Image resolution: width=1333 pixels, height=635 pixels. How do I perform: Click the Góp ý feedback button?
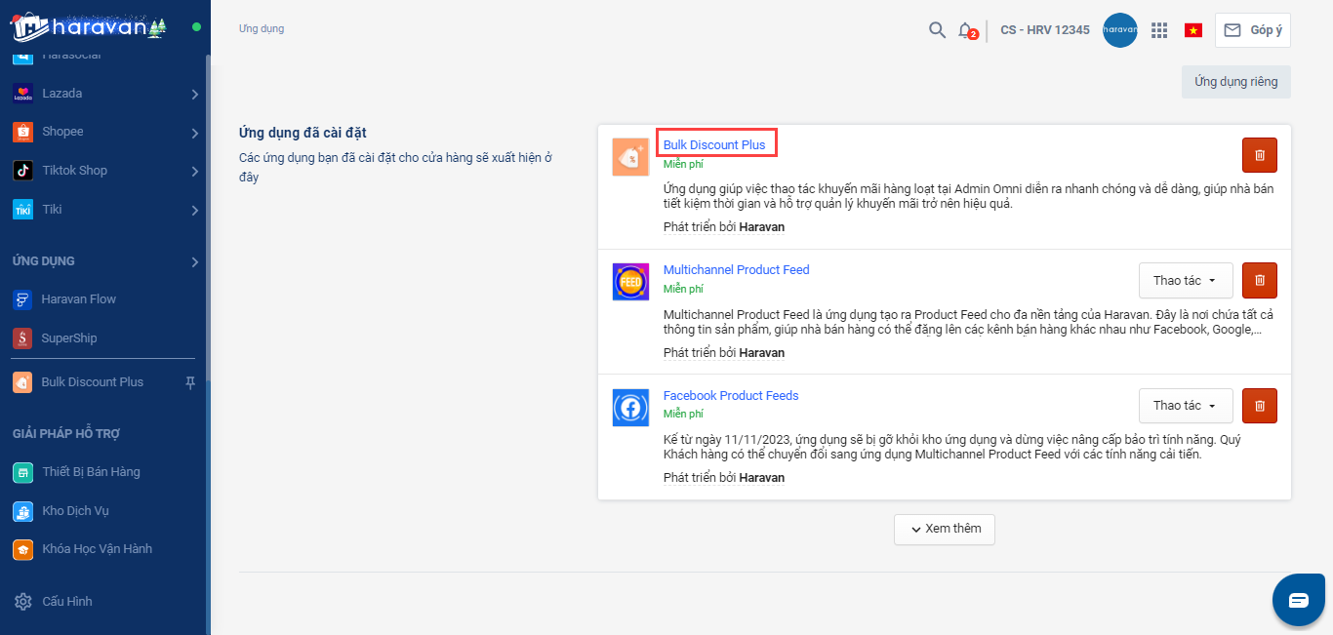[x=1253, y=30]
